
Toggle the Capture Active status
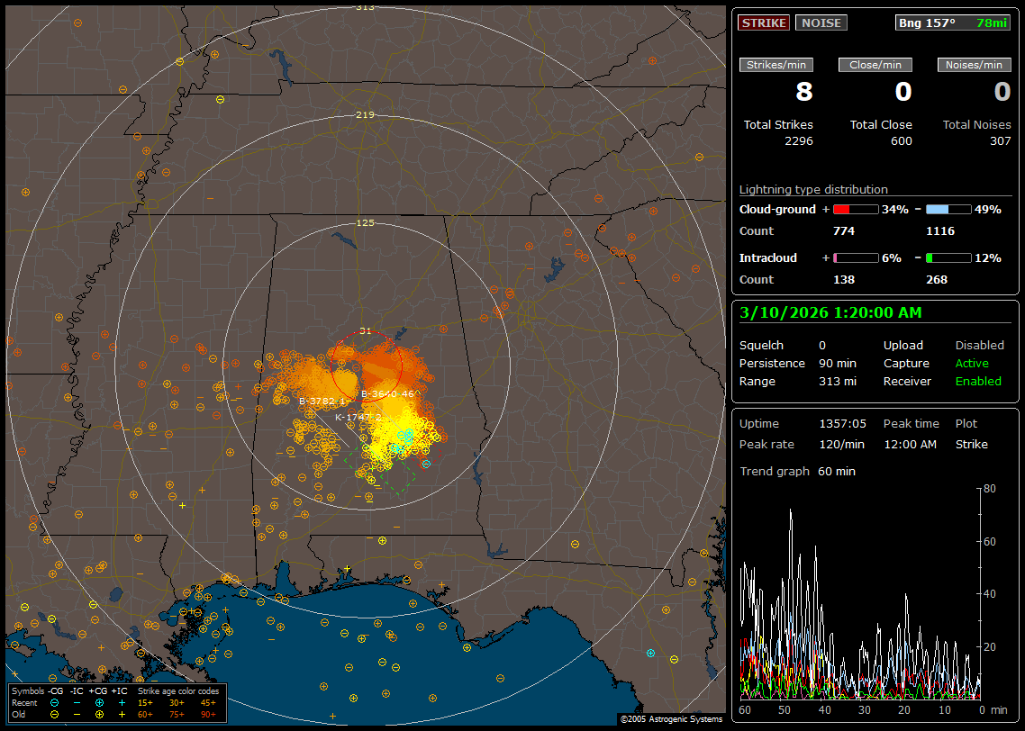tap(972, 363)
